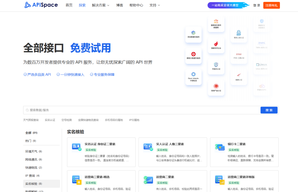Click the 银行卡二要素 card icon
This screenshot has width=298, height=192.
219,147
